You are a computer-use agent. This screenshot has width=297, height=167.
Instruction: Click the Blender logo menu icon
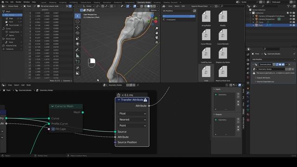coord(3,2)
